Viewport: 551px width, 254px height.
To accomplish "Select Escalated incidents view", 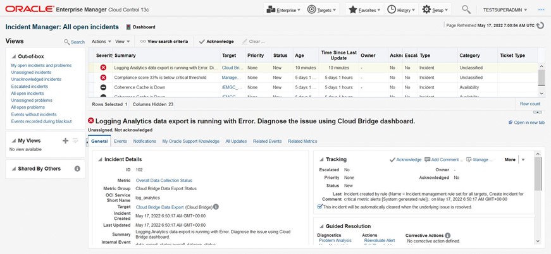I will coord(30,87).
